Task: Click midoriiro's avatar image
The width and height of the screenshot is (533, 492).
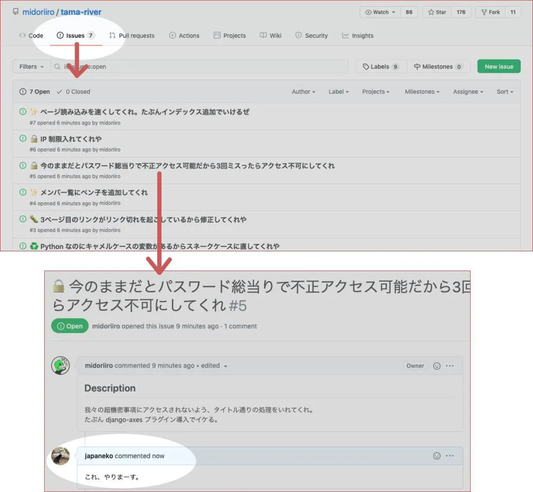Action: point(61,366)
